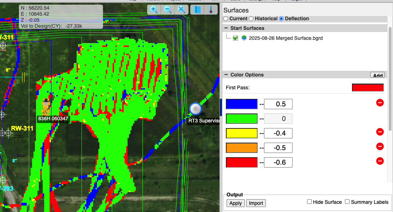Click the -0.5 threshold input field
The image size is (393, 212).
coord(278,148)
